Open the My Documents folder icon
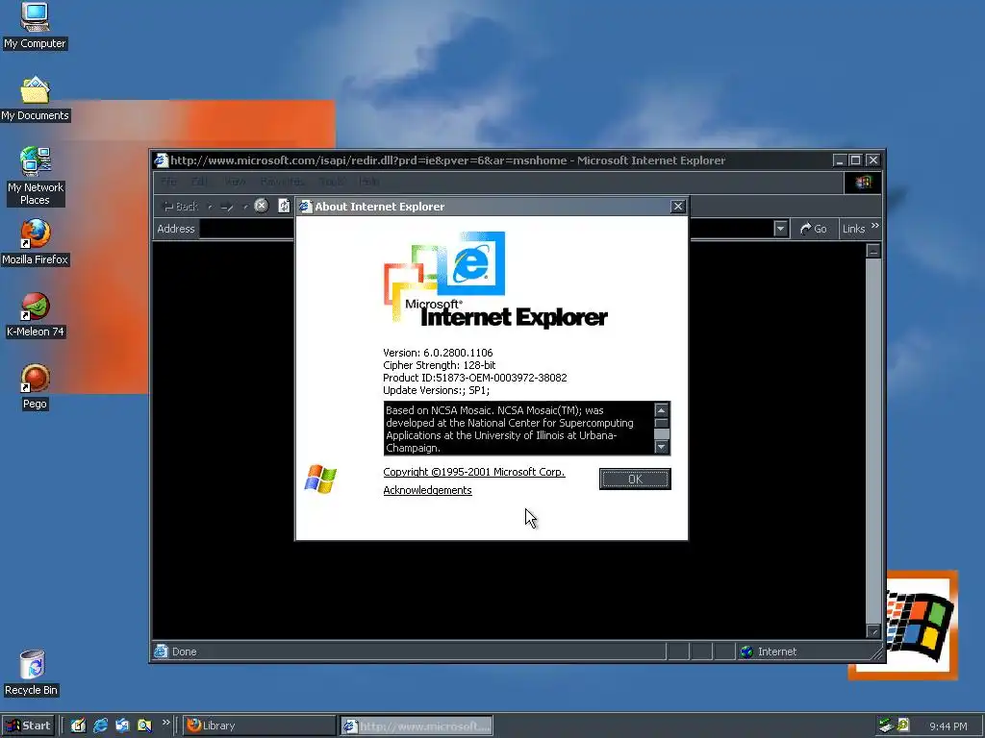The height and width of the screenshot is (738, 985). 35,99
